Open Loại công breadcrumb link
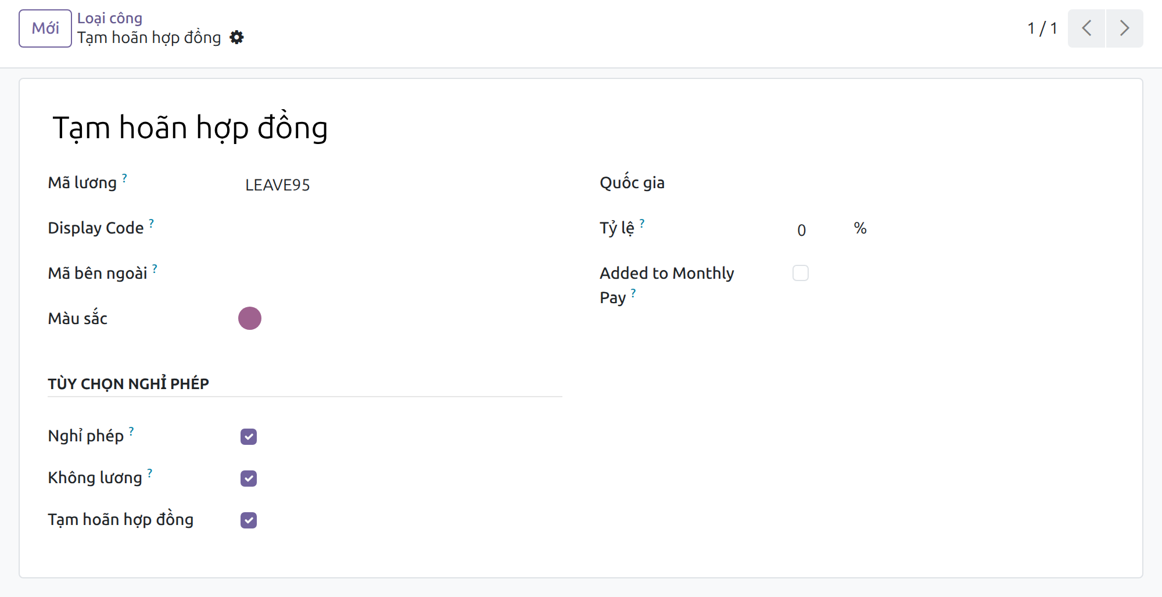The image size is (1162, 597). [x=110, y=18]
